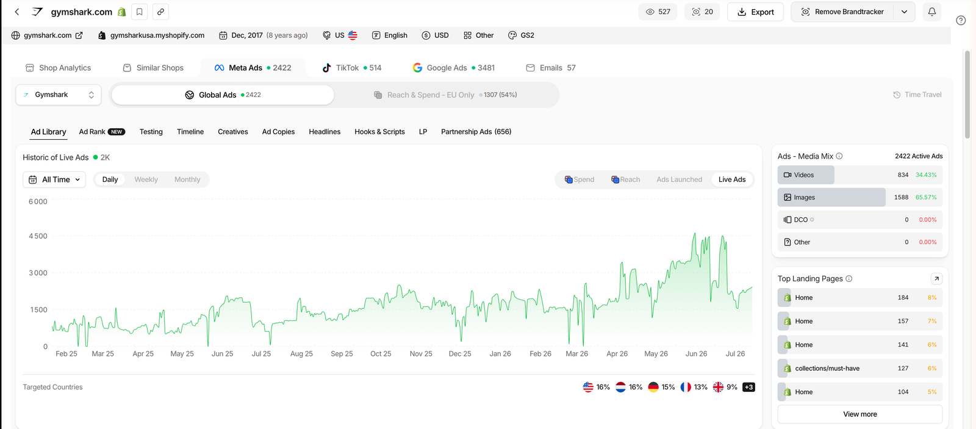Screen dimensions: 976x429
Task: Open the Home landing page with 184 ads
Action: [860, 298]
